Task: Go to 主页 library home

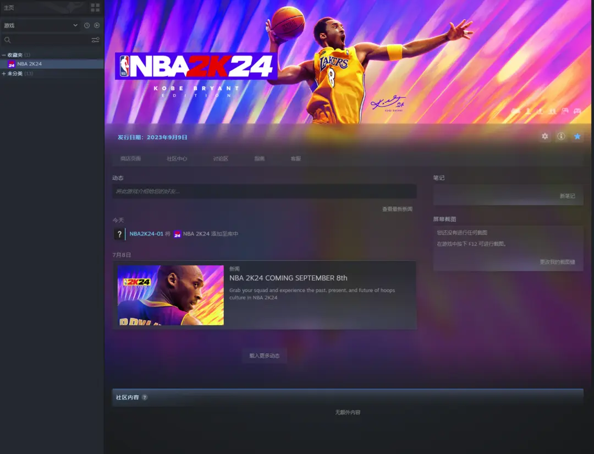Action: [x=9, y=8]
